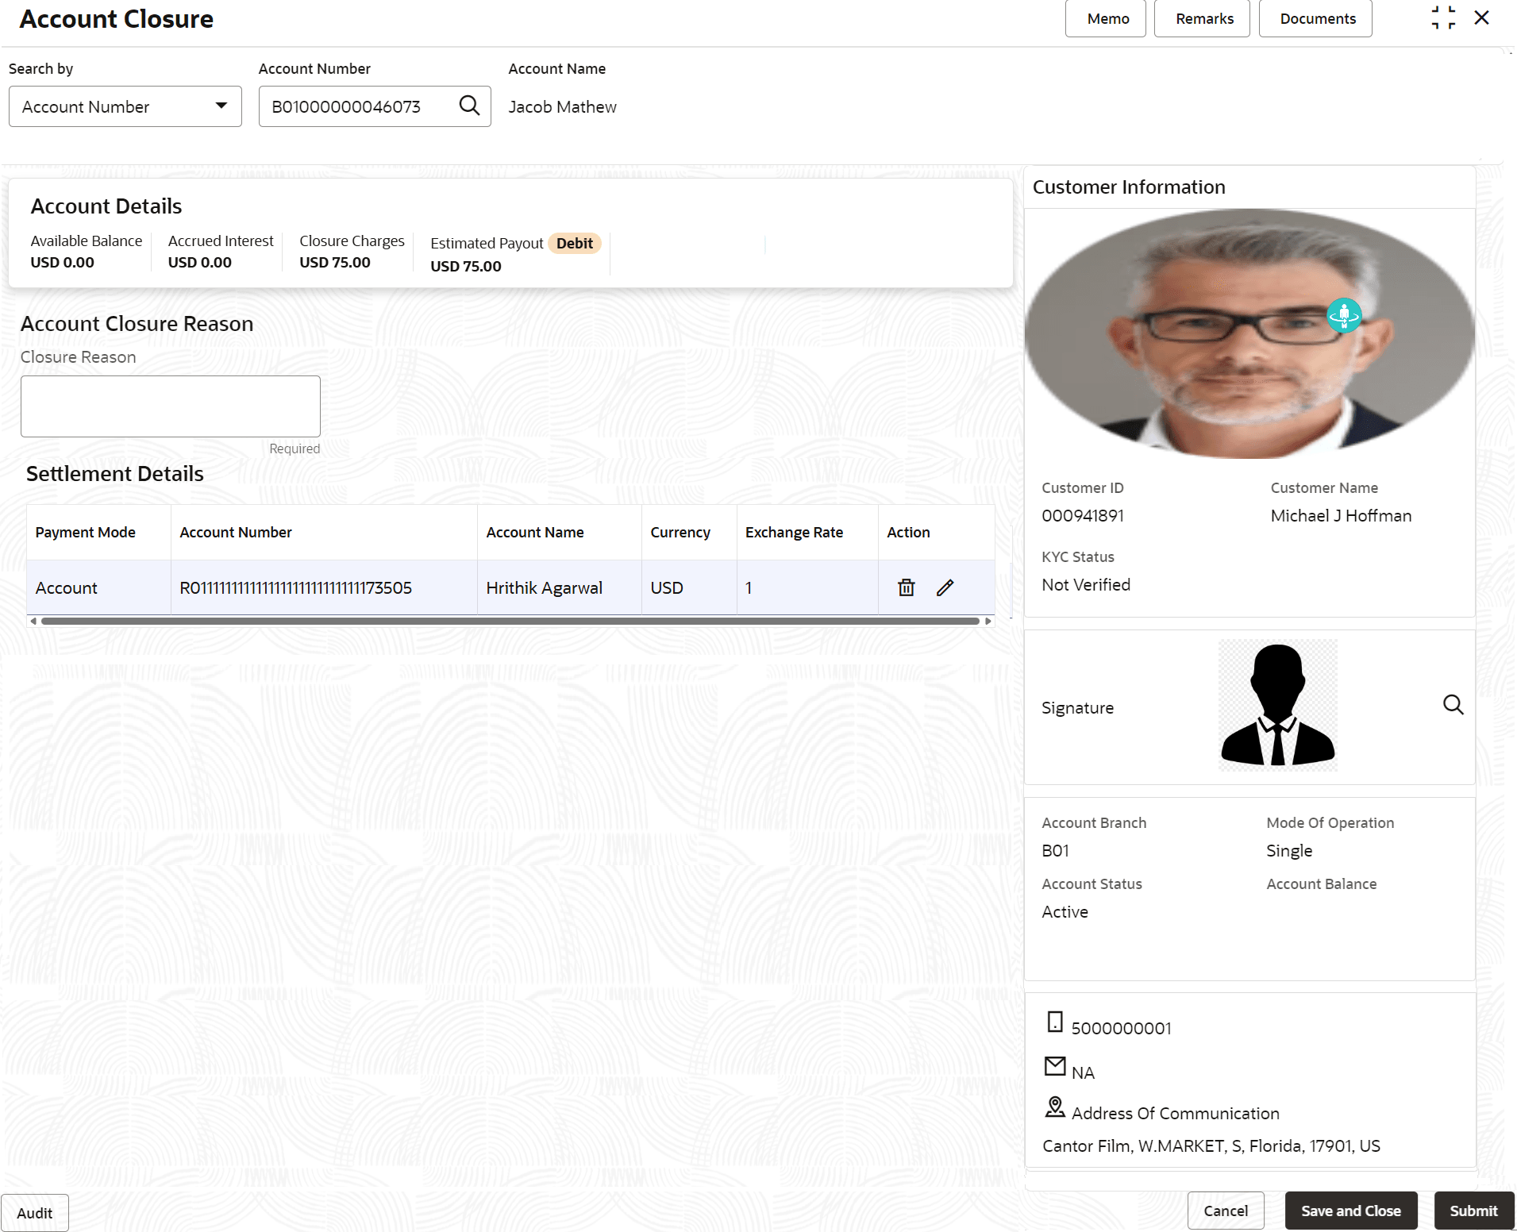The height and width of the screenshot is (1232, 1517).
Task: Click the settlement table horizontal scrollbar
Action: coord(510,622)
